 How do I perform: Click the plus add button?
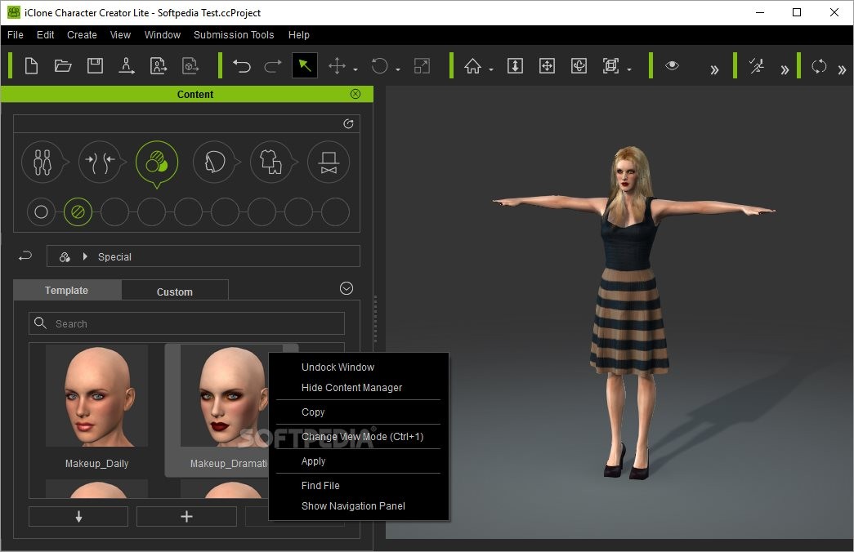pos(186,516)
